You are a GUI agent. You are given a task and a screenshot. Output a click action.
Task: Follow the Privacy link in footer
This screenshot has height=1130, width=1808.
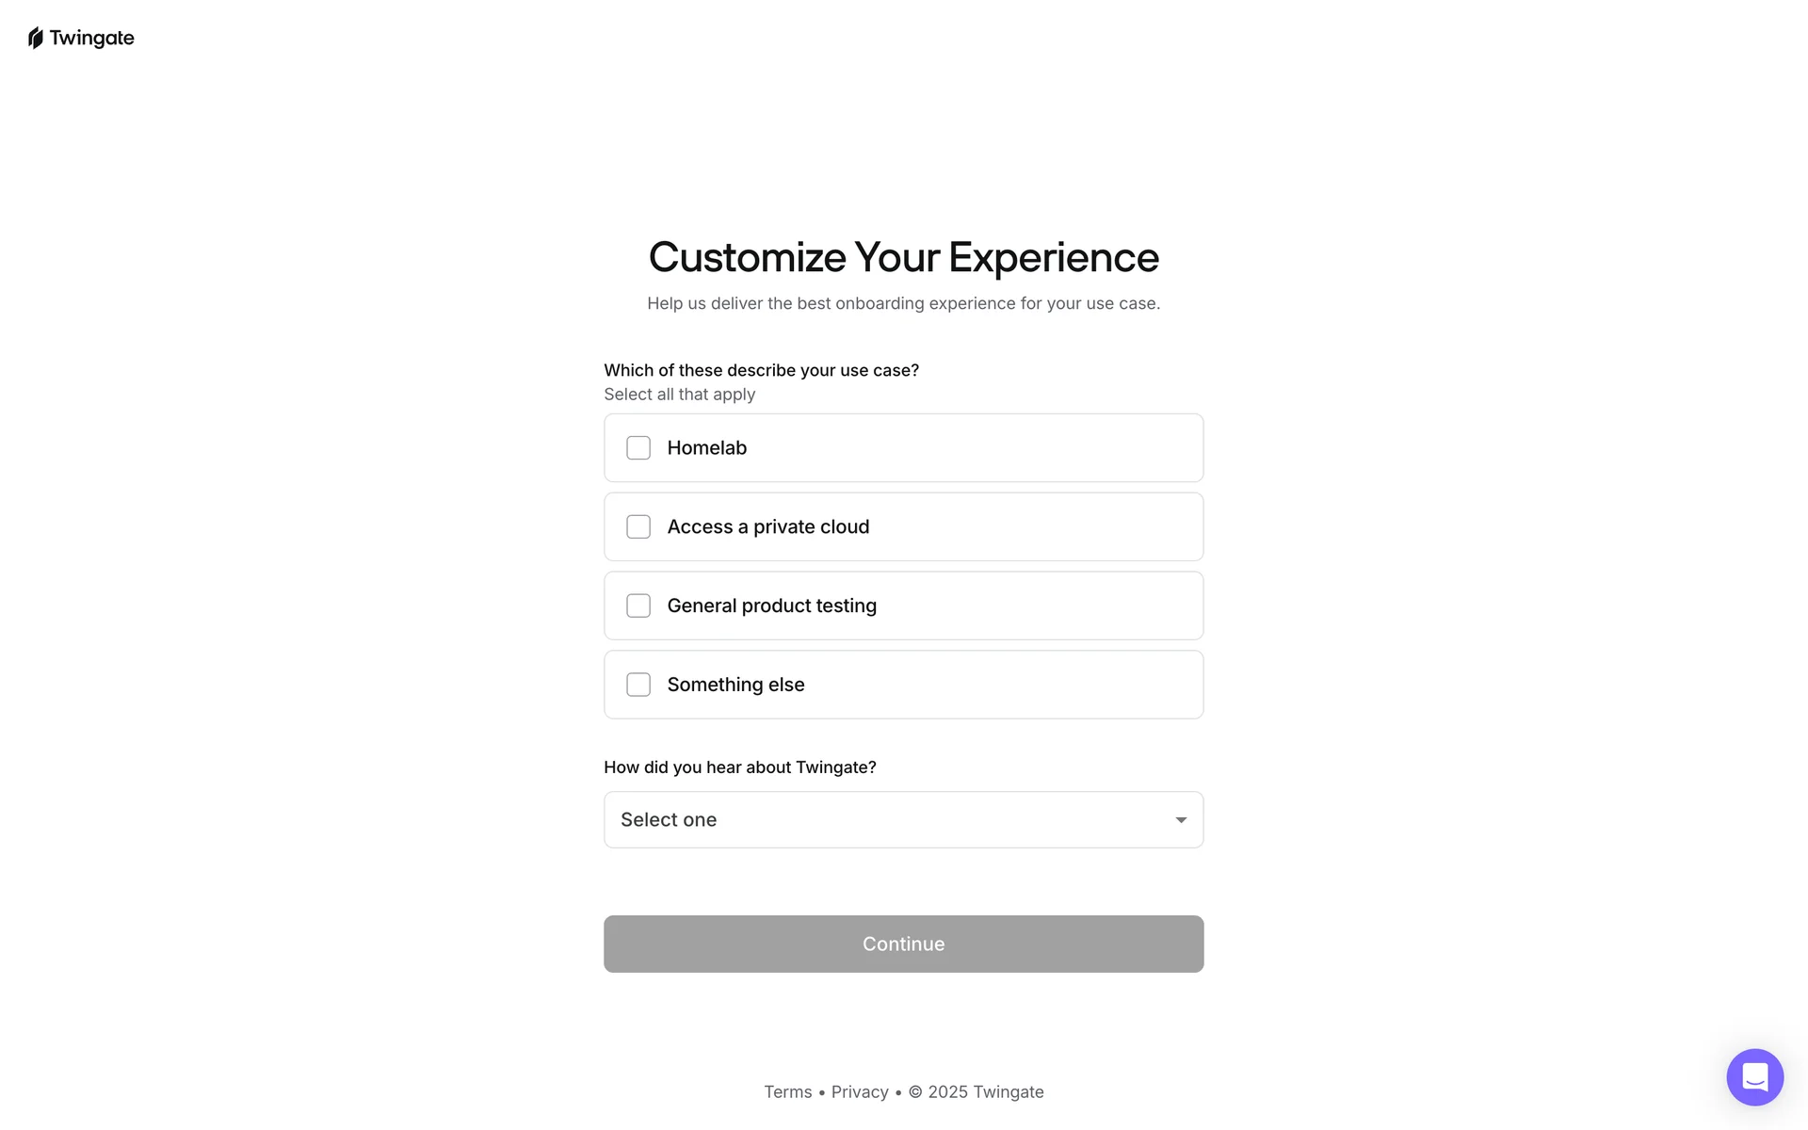coord(860,1092)
